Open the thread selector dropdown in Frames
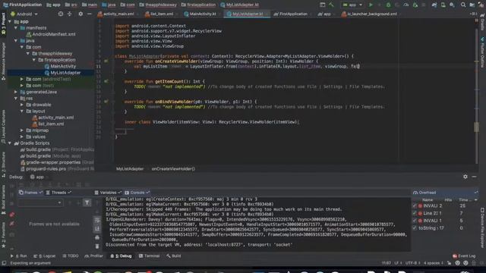This screenshot has height=273, width=486. coord(40,202)
